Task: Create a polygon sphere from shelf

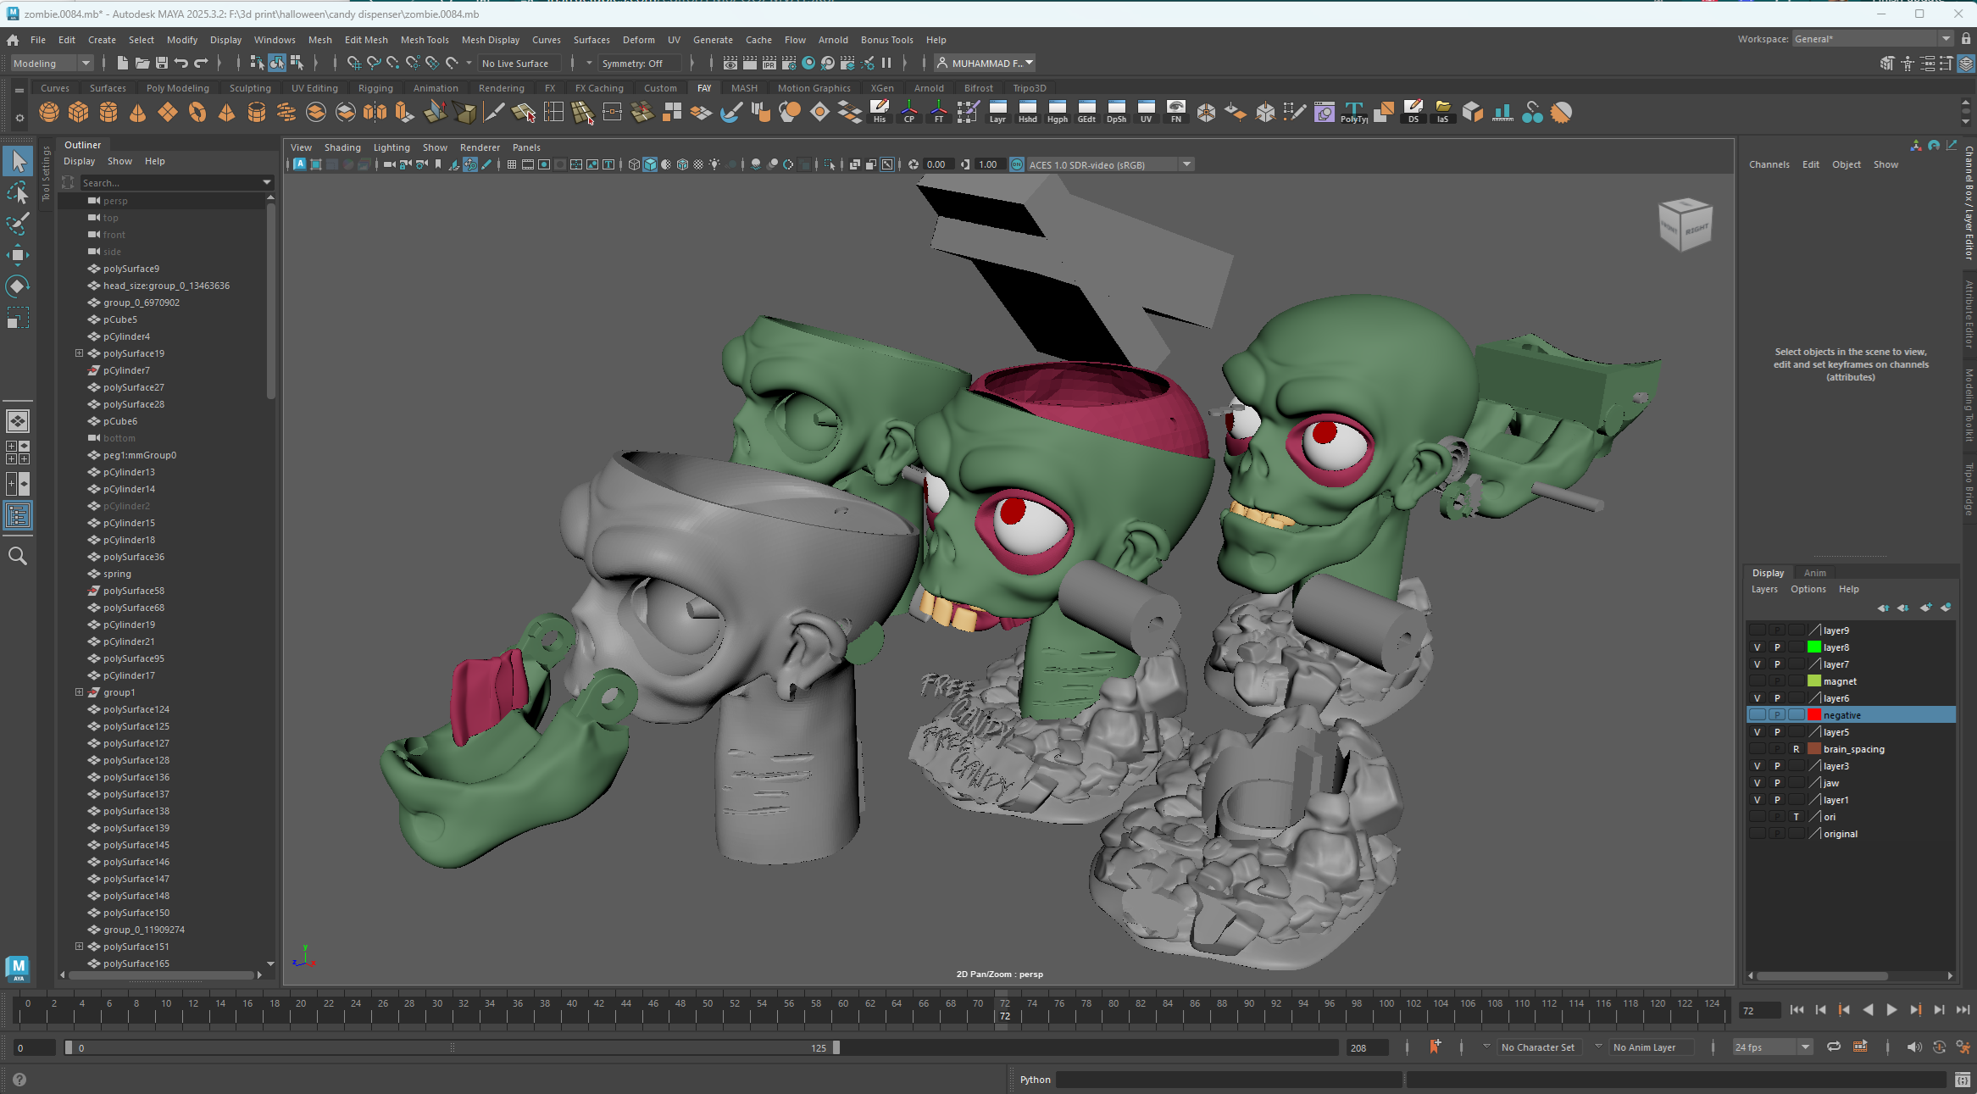Action: click(x=49, y=112)
